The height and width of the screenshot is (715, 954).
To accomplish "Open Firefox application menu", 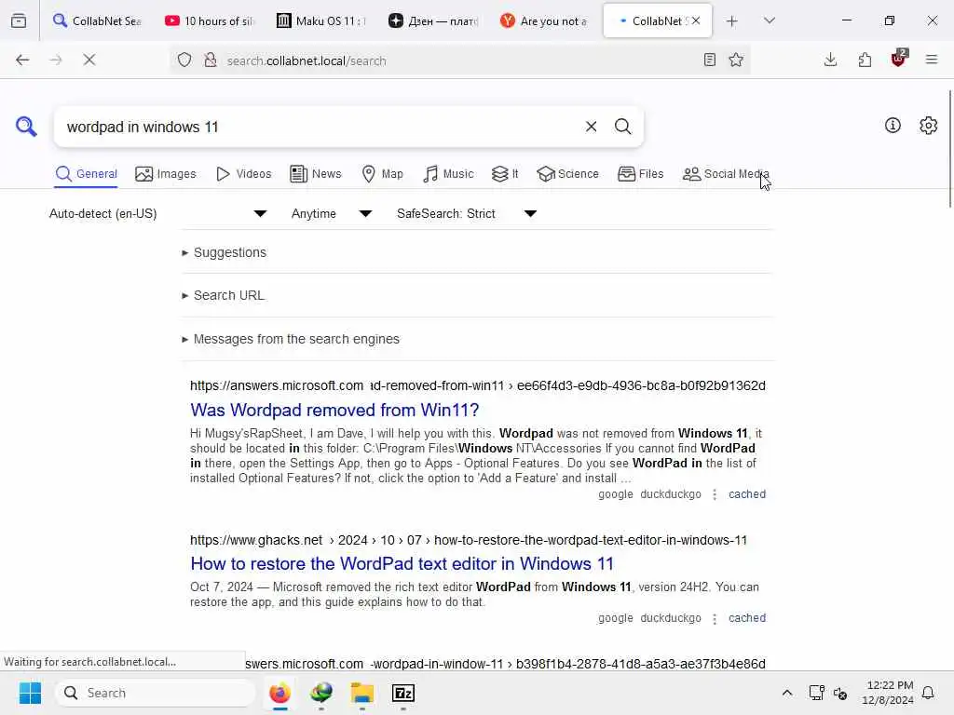I will [x=932, y=60].
